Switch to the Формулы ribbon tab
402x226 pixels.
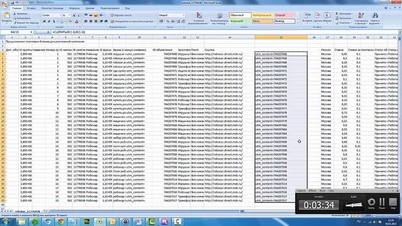[74, 8]
